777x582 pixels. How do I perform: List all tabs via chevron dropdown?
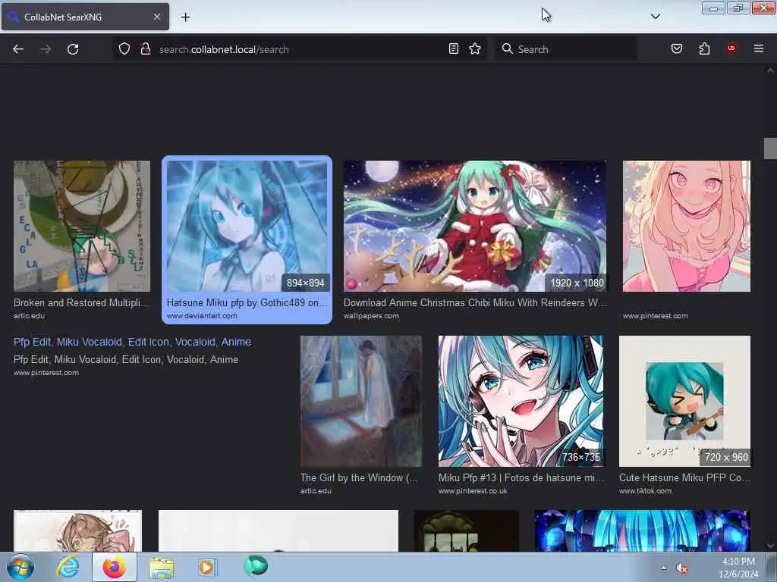tap(655, 17)
